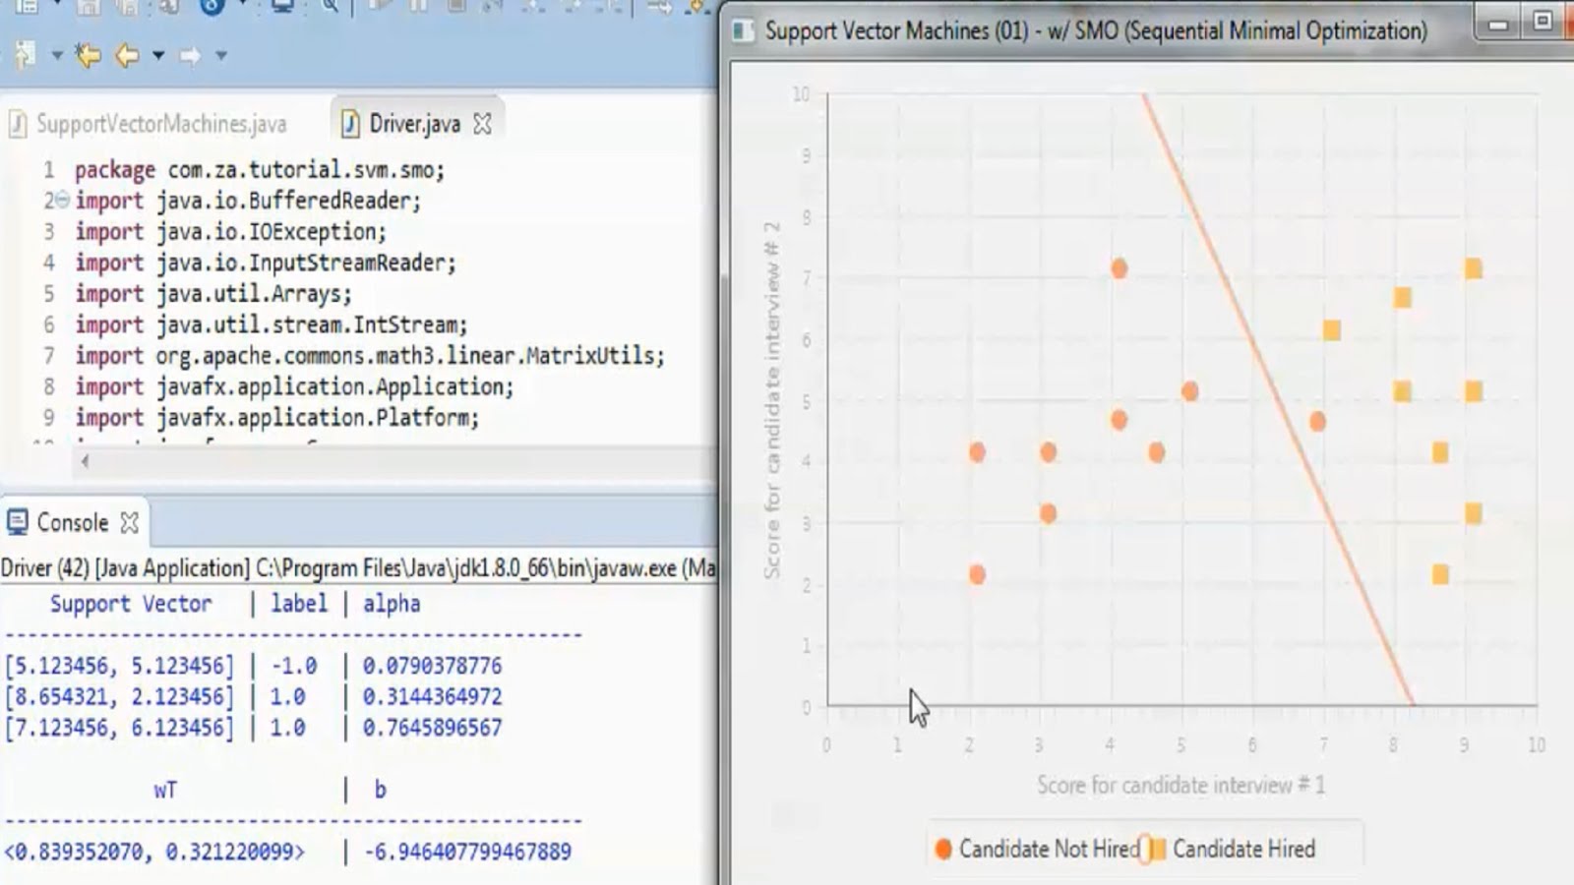Click the alpha value 0.0790378776
The image size is (1574, 885).
click(x=432, y=666)
